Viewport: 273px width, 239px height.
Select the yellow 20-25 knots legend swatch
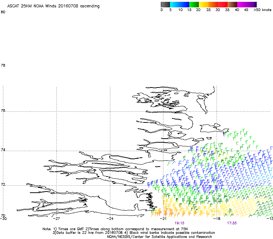204,4
